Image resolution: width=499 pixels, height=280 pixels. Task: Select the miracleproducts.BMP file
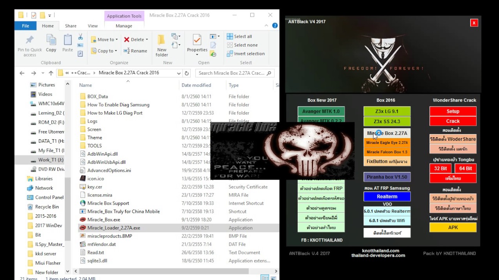(110, 236)
